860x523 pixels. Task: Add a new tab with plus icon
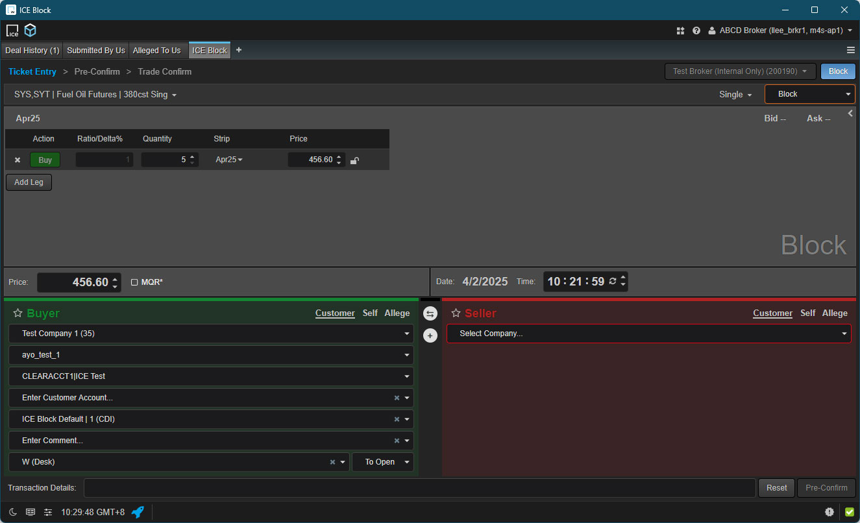239,50
